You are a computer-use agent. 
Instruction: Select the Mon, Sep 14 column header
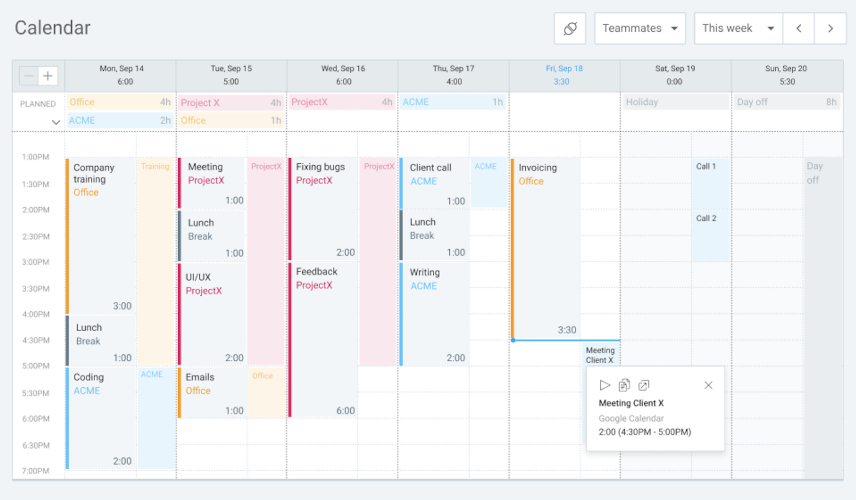pos(121,75)
